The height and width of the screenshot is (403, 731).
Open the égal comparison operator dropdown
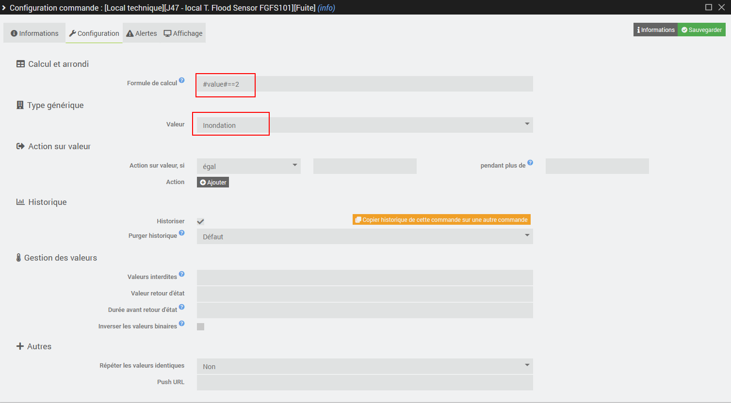pyautogui.click(x=248, y=166)
